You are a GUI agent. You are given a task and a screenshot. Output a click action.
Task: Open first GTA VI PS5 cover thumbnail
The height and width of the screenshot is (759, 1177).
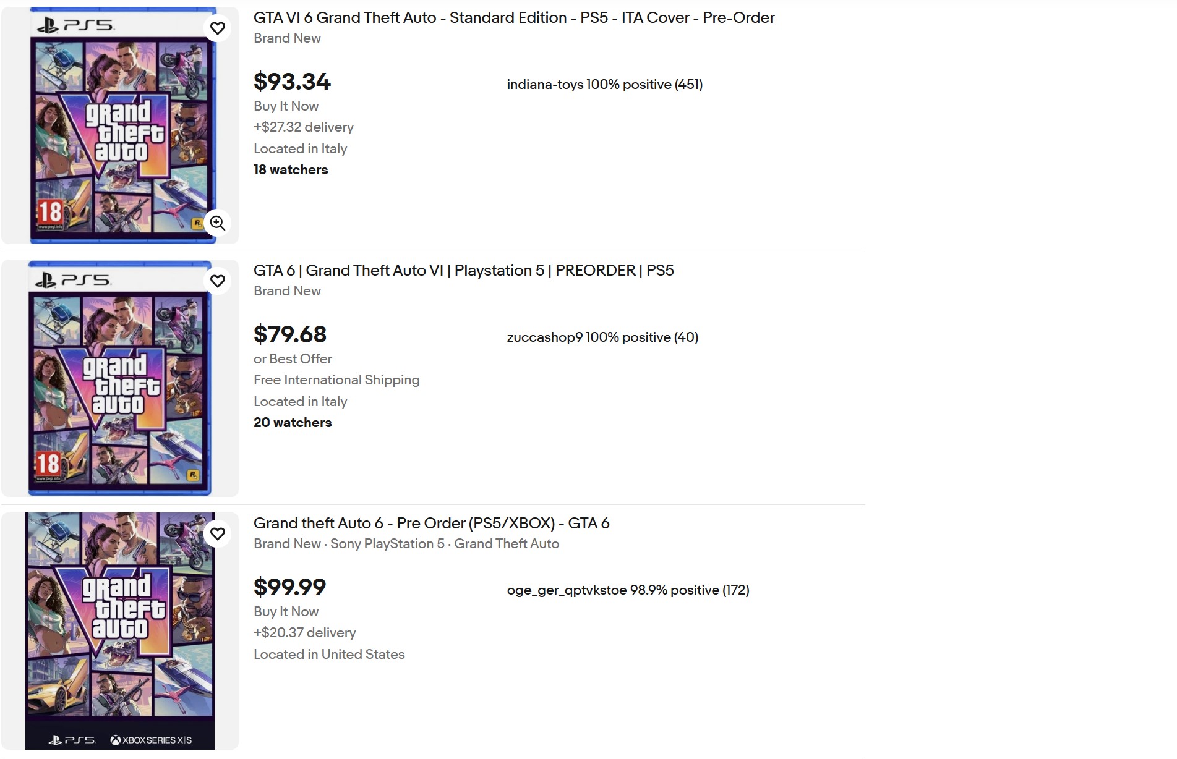point(120,125)
